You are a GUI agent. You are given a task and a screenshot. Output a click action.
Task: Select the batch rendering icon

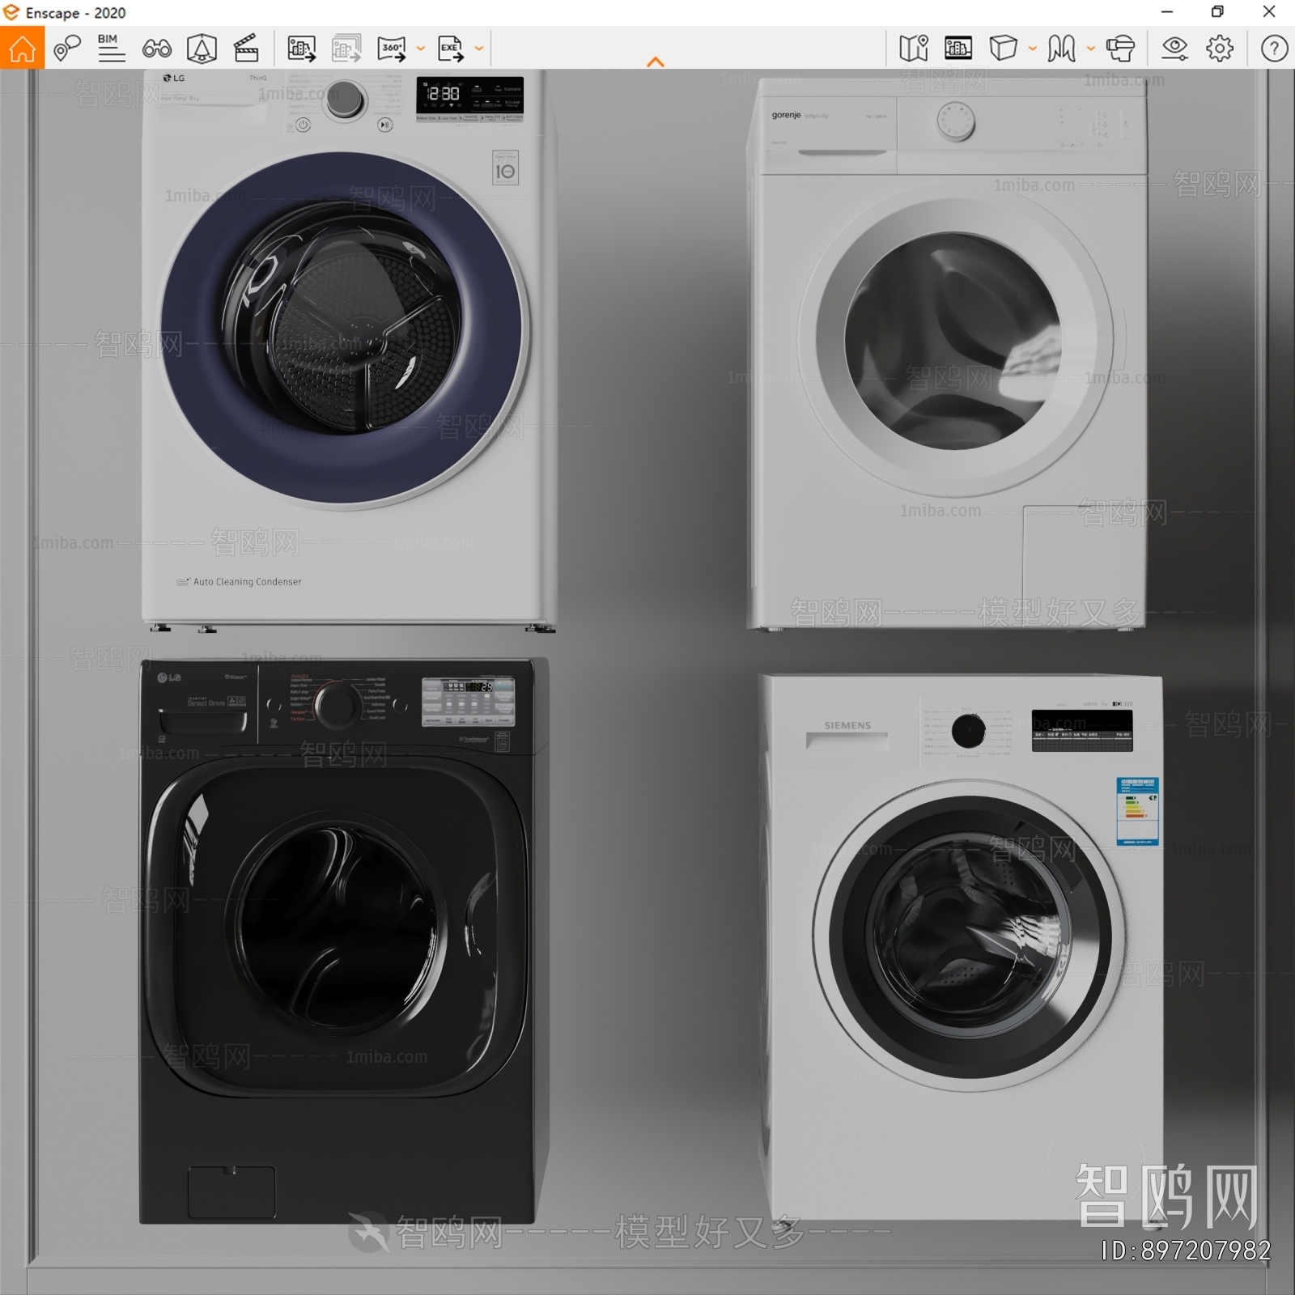click(346, 49)
